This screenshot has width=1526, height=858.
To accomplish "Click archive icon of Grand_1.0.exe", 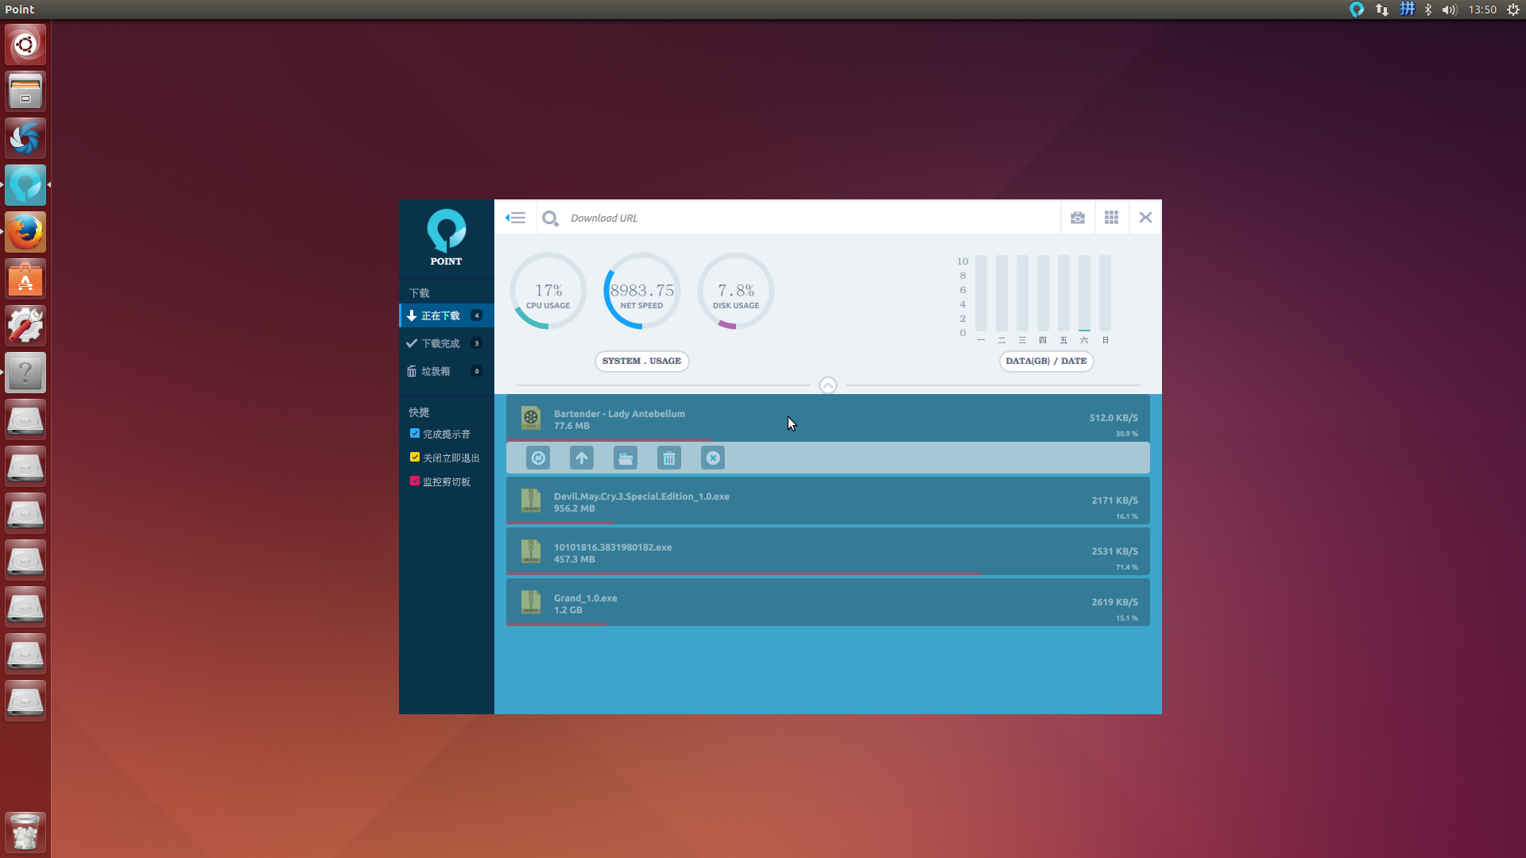I will 531,602.
